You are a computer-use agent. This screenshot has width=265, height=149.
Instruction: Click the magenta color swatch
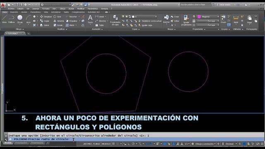[x=199, y=17]
